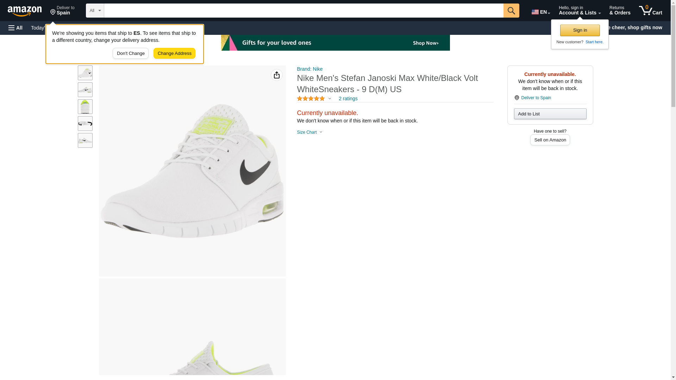Select the fourth shoe sole thumbnail
This screenshot has width=676, height=380.
click(85, 123)
